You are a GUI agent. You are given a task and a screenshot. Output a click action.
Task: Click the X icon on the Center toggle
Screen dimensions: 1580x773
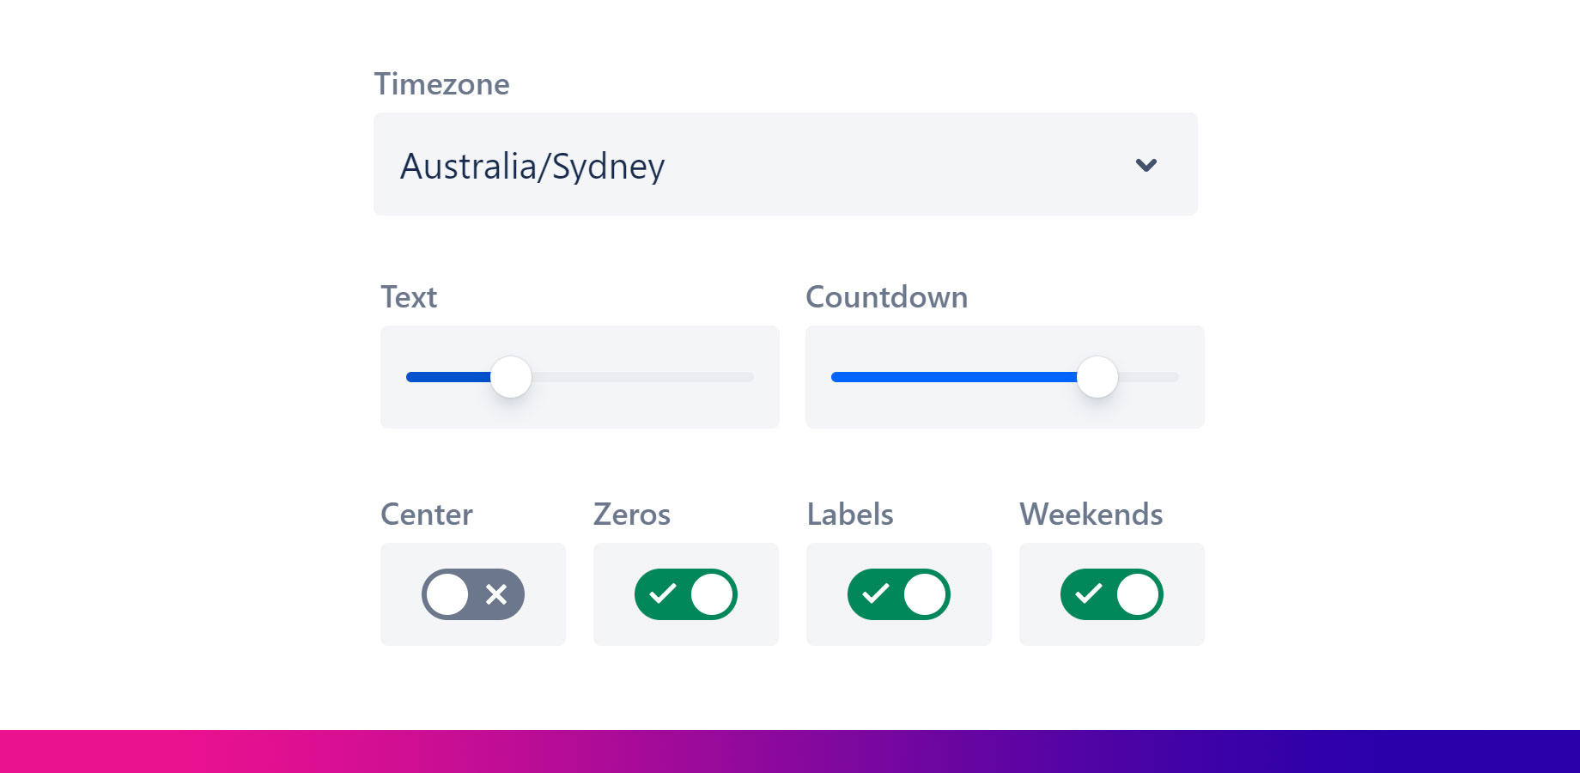pos(496,594)
